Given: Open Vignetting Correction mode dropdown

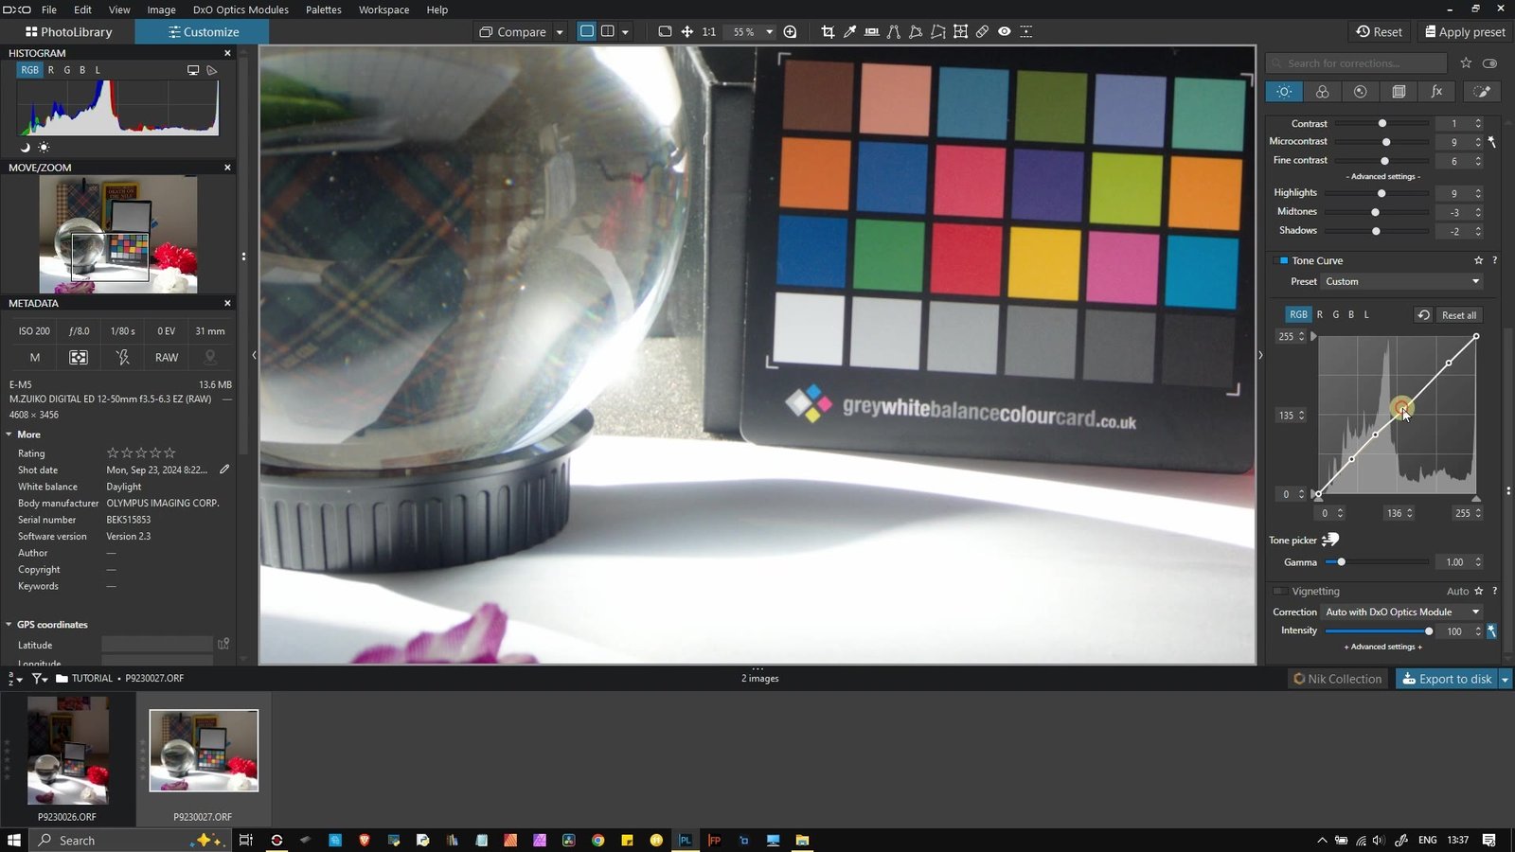Looking at the screenshot, I should pyautogui.click(x=1402, y=612).
